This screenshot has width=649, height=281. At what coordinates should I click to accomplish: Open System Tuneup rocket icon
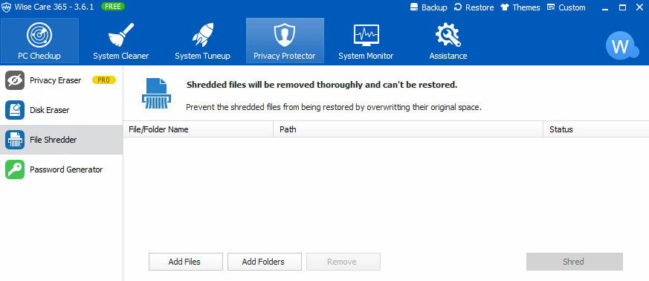(202, 35)
